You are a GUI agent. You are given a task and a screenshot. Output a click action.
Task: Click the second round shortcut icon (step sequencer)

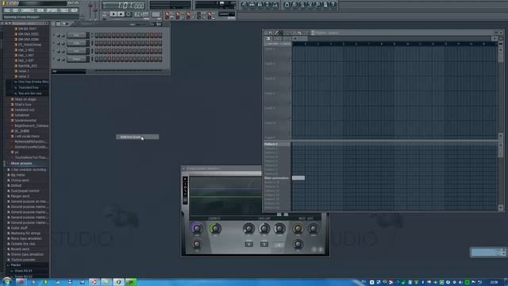pos(252,5)
